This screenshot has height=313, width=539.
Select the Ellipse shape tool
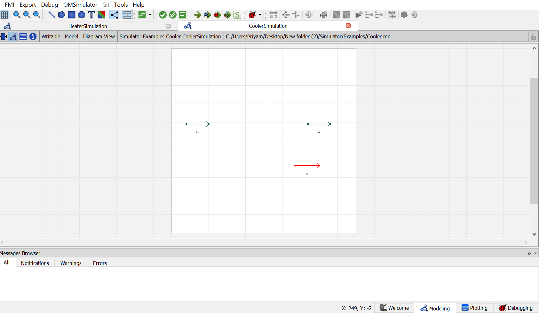82,15
